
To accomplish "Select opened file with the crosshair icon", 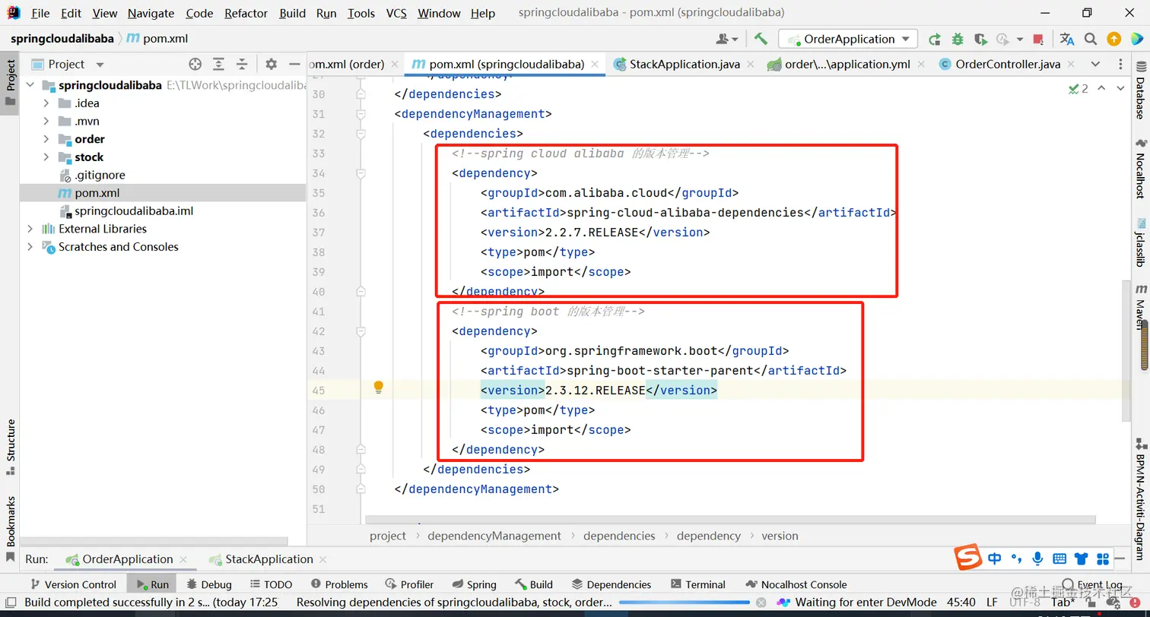I will pyautogui.click(x=195, y=65).
